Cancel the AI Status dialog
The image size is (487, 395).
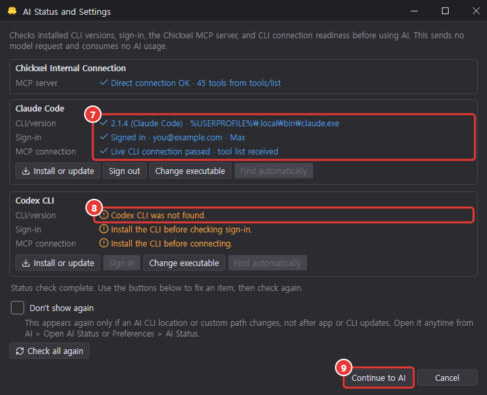coord(447,378)
